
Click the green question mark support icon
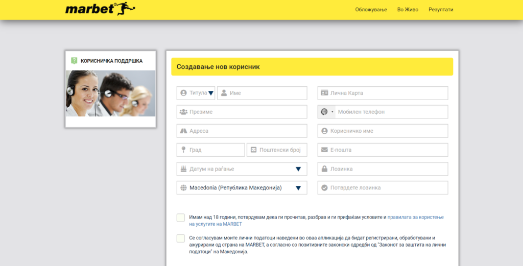[74, 61]
